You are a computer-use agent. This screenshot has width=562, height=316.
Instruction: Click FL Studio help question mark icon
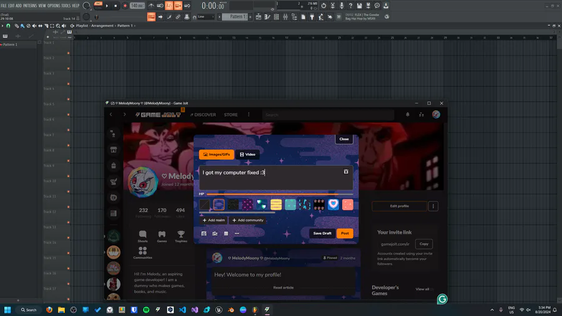click(x=350, y=6)
